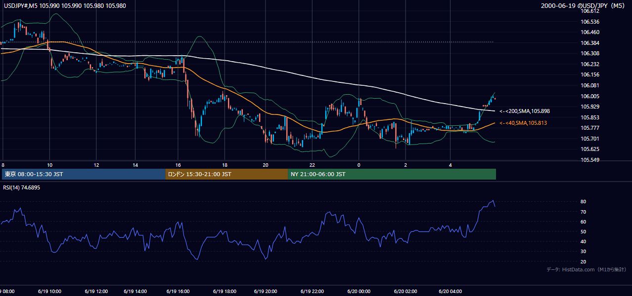This screenshot has width=632, height=296.
Task: Click price axis value 105.701
Action: click(x=590, y=139)
